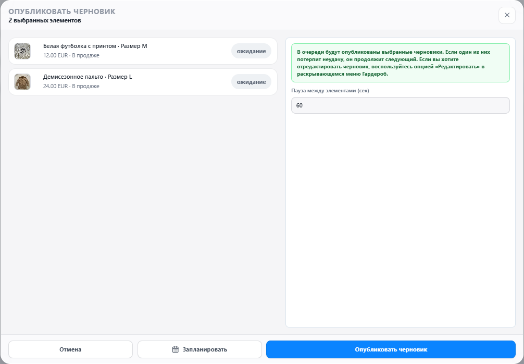This screenshot has width=524, height=364.
Task: Click the subtitle 2 выбранных элементов
Action: [45, 20]
